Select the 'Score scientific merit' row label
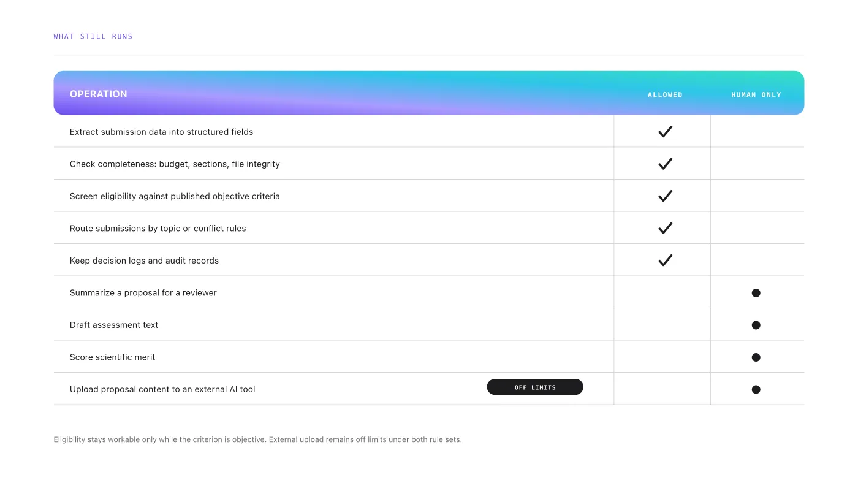 pyautogui.click(x=113, y=357)
